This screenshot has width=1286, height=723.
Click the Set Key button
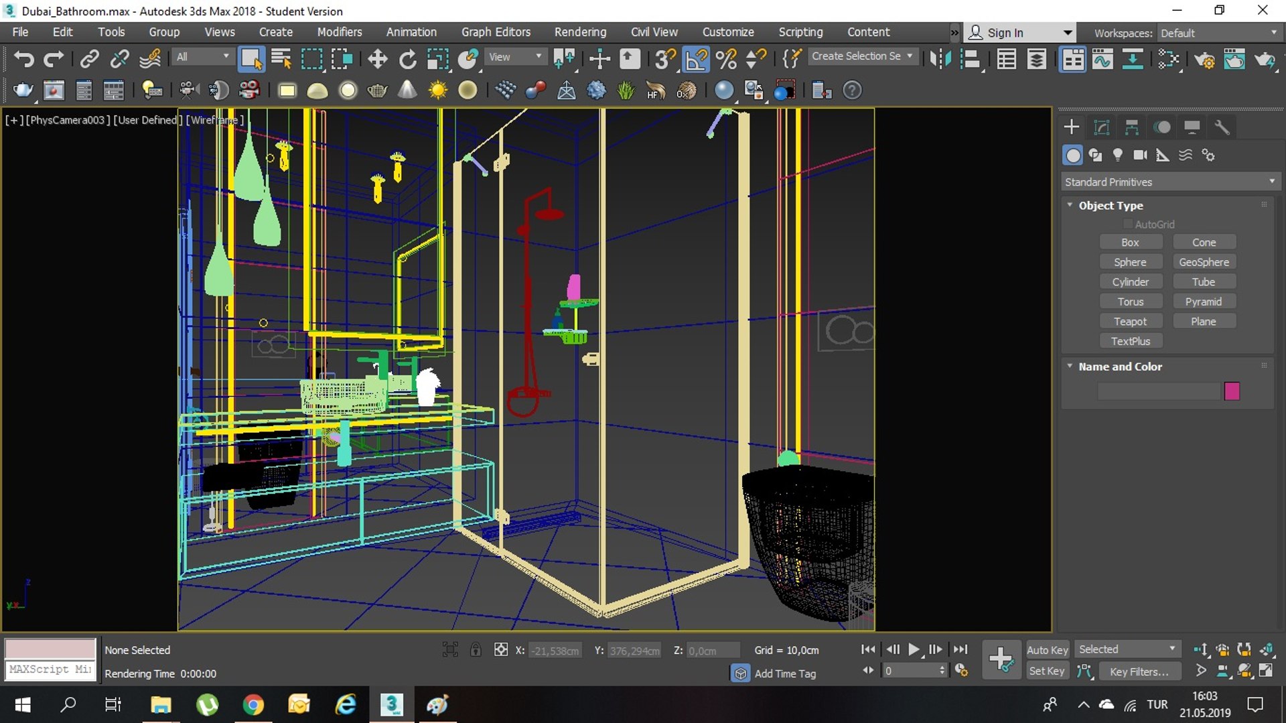point(1047,671)
